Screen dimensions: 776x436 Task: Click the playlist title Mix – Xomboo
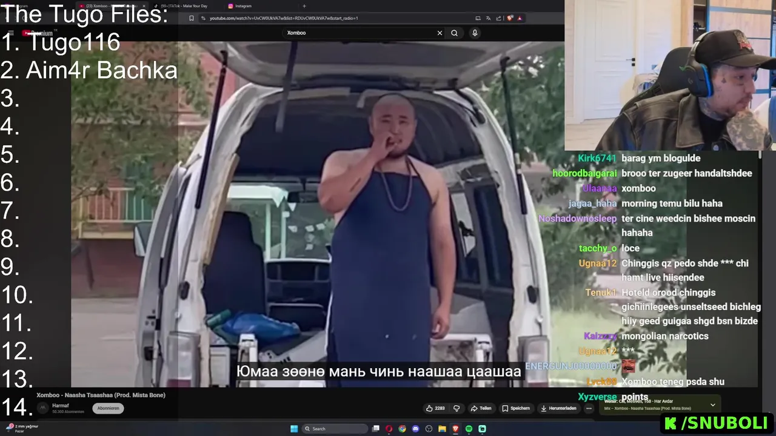point(647,409)
